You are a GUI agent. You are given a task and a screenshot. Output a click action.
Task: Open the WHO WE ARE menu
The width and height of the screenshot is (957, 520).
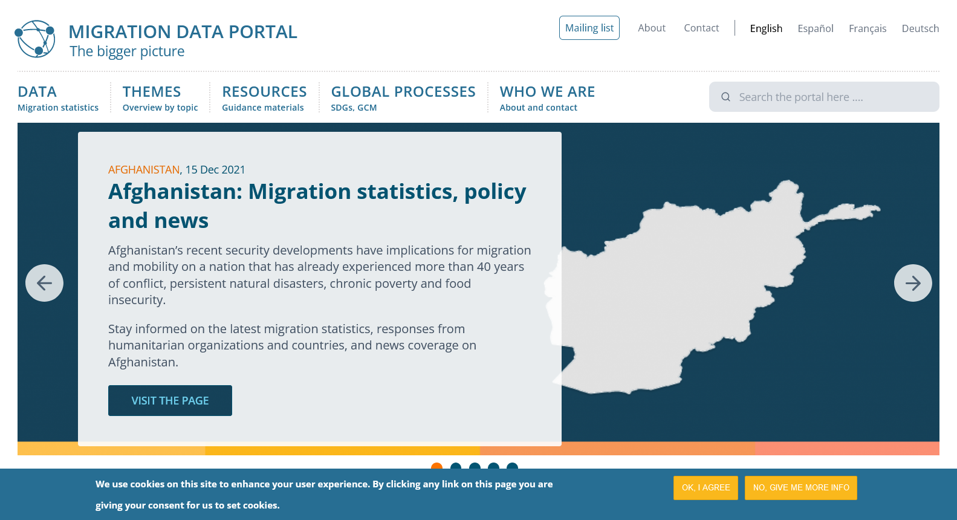pyautogui.click(x=547, y=98)
